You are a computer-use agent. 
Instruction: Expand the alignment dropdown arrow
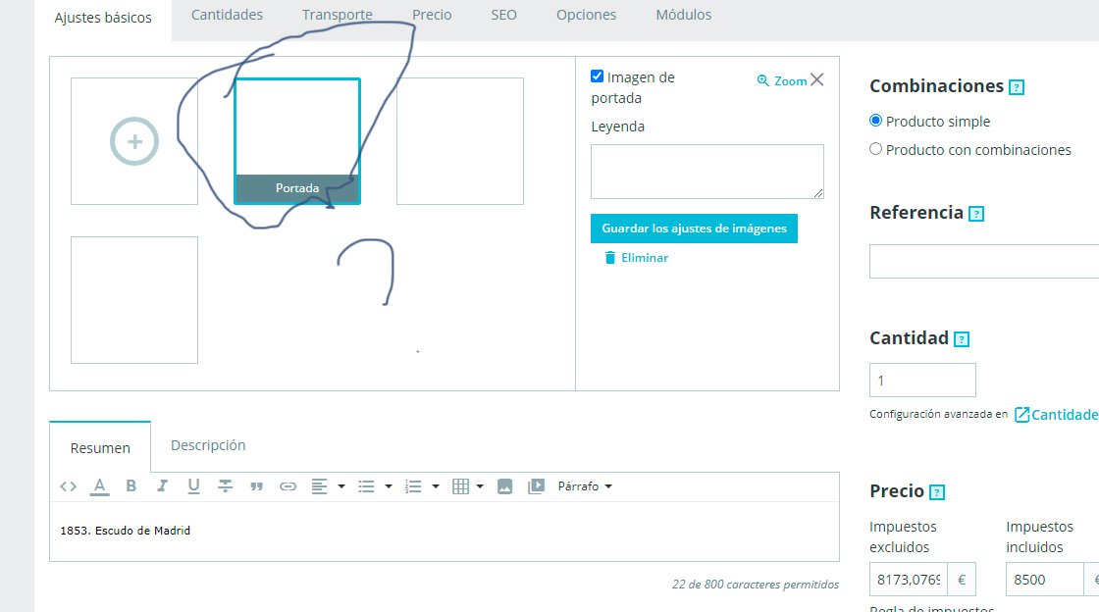(341, 485)
